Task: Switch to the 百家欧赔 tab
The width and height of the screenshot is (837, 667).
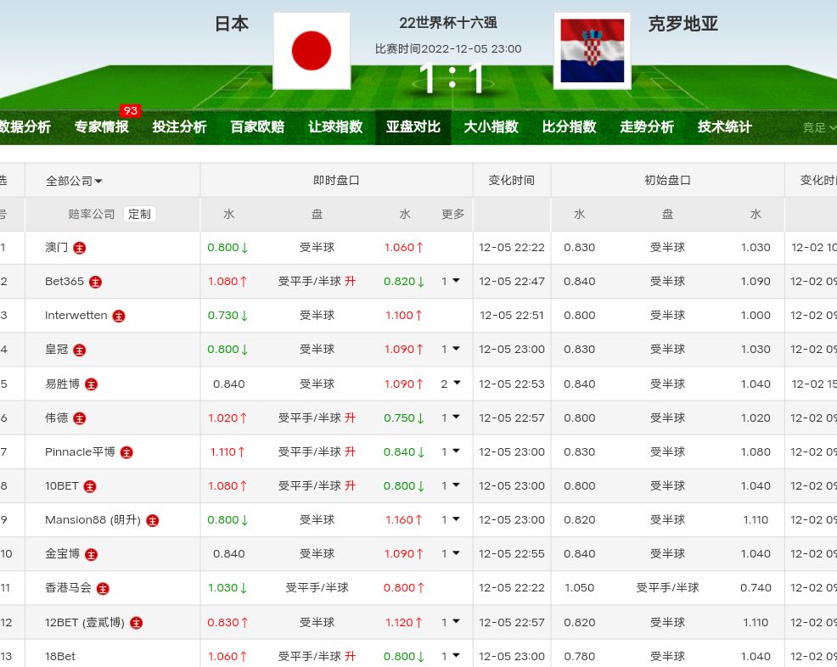Action: coord(257,126)
